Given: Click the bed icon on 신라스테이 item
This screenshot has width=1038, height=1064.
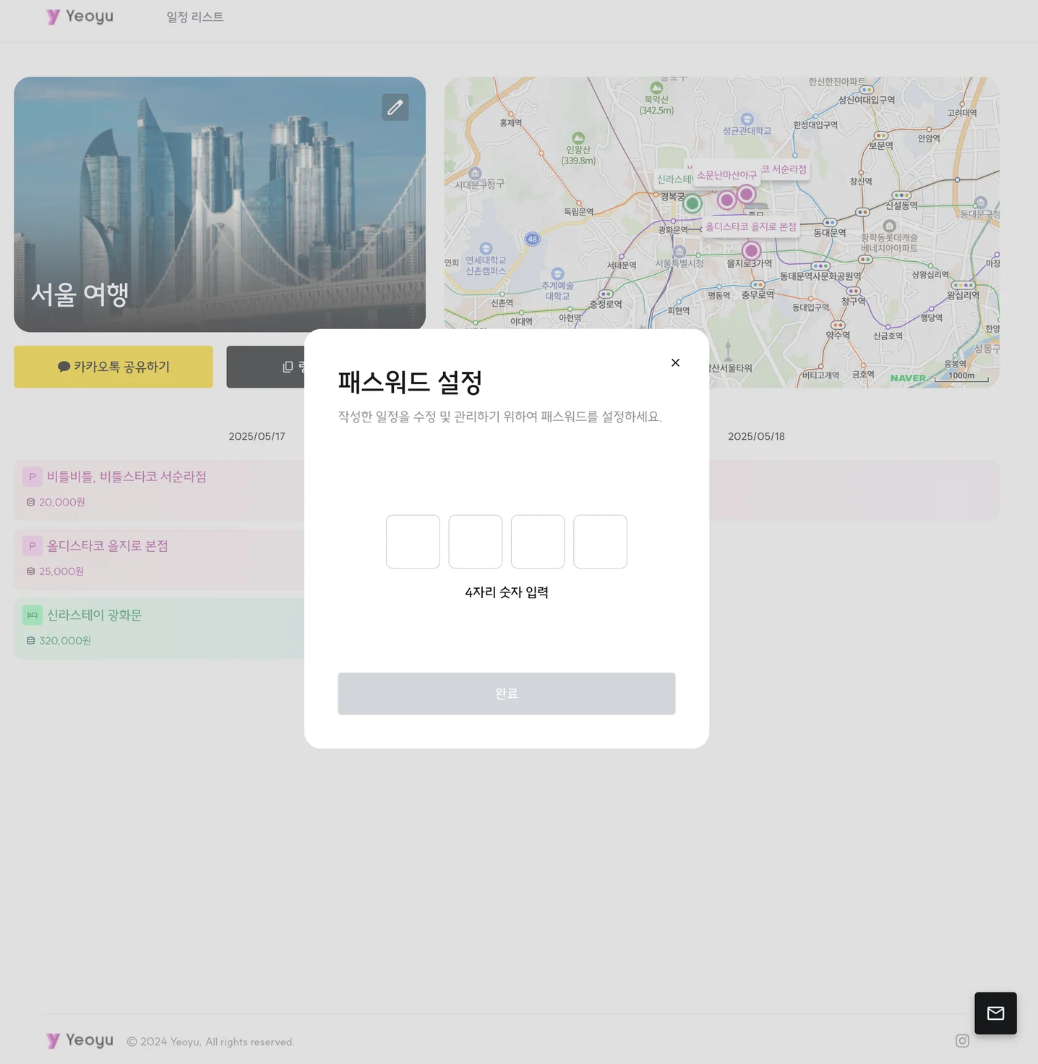Looking at the screenshot, I should tap(32, 616).
